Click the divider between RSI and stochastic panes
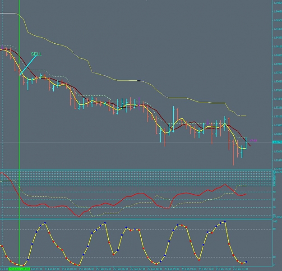The width and height of the screenshot is (282, 271). tap(136, 219)
